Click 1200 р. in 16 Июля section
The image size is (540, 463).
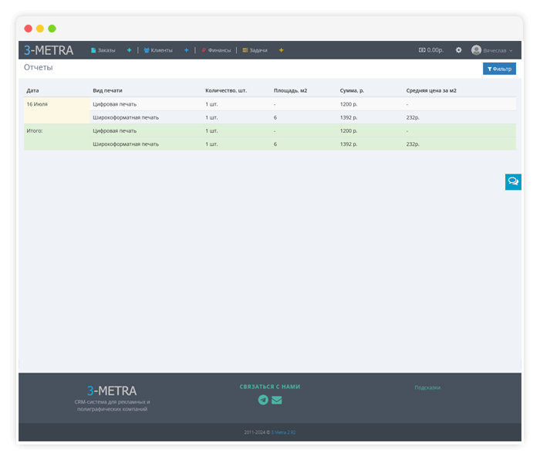pyautogui.click(x=349, y=104)
